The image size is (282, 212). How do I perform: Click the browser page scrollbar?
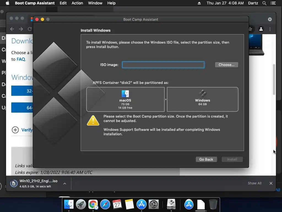coord(274,79)
